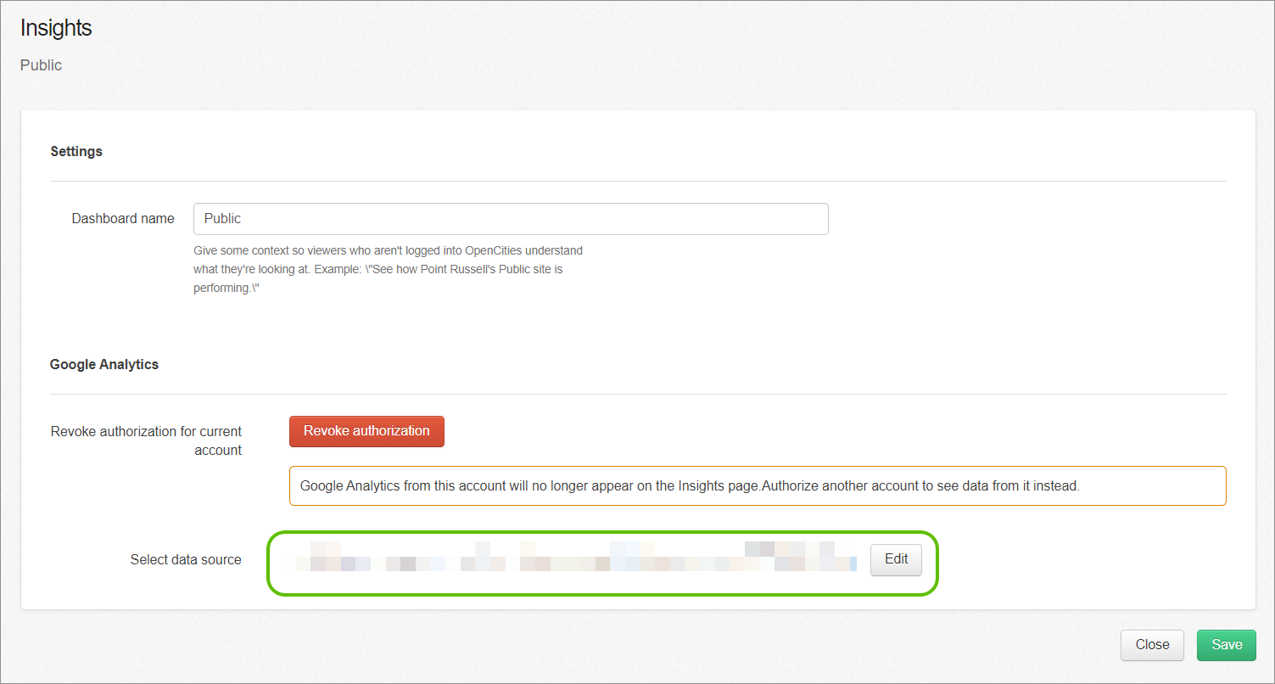Select the text 'Public' in the name field
Viewport: 1275px width, 684px height.
click(x=222, y=218)
